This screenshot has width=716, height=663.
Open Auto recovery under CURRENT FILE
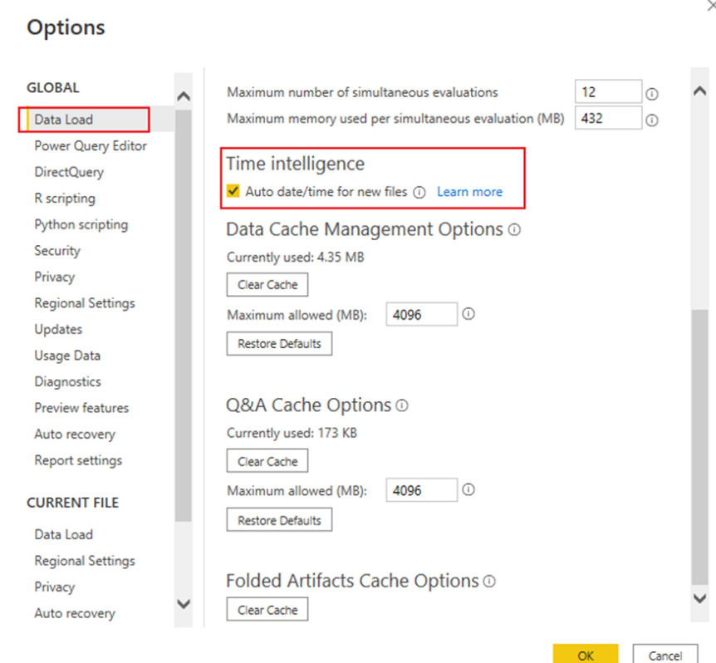pos(75,613)
